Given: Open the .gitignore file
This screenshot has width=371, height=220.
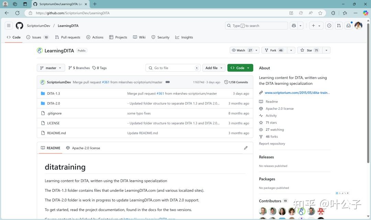Looking at the screenshot, I should (x=54, y=113).
